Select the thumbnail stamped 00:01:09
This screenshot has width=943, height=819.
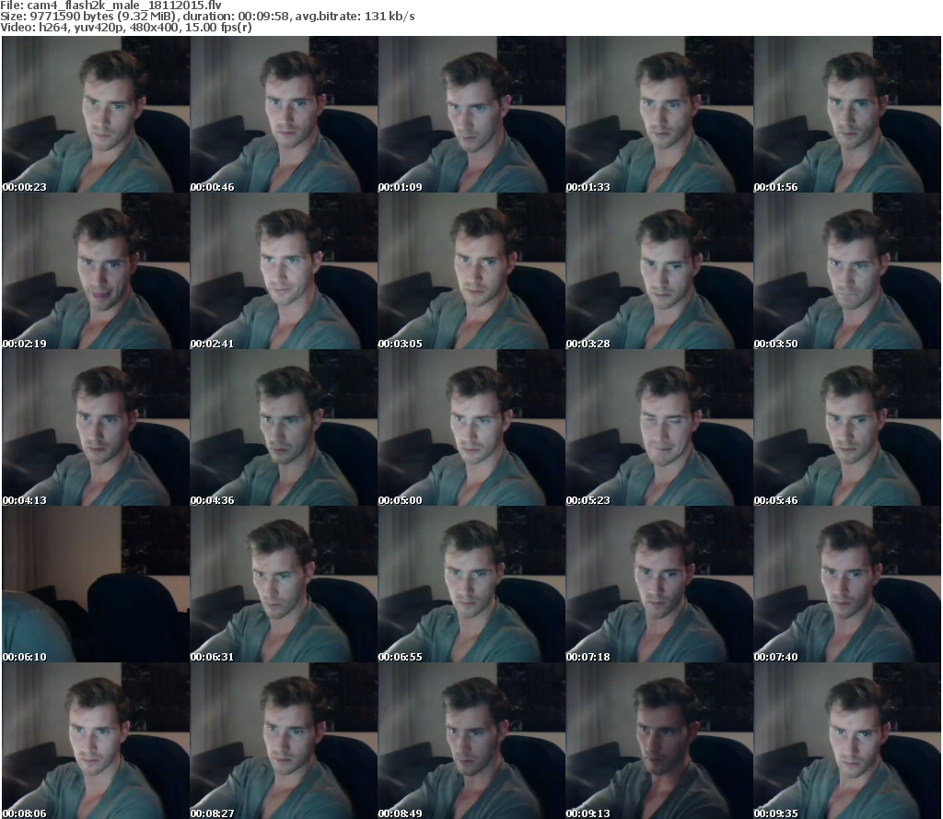[471, 114]
